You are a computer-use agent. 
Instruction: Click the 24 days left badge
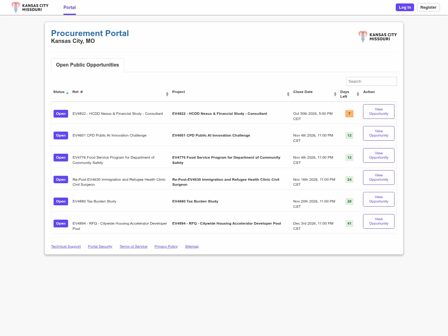pos(349,180)
